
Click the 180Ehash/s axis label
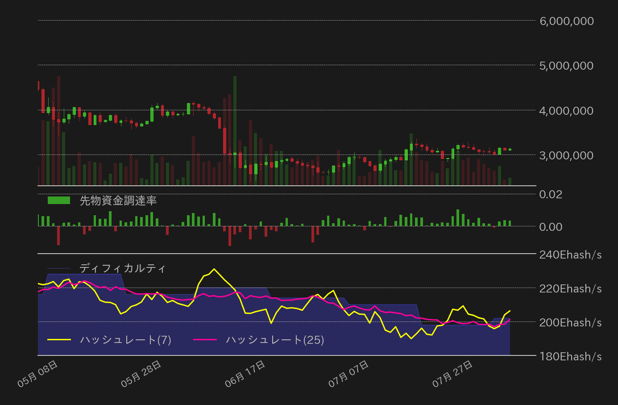pyautogui.click(x=570, y=356)
